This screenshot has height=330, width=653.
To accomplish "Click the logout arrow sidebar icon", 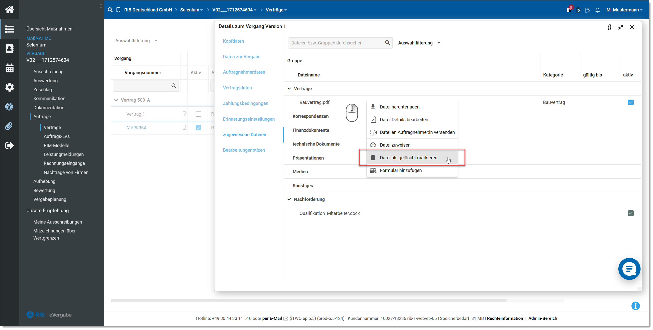I will pyautogui.click(x=9, y=145).
